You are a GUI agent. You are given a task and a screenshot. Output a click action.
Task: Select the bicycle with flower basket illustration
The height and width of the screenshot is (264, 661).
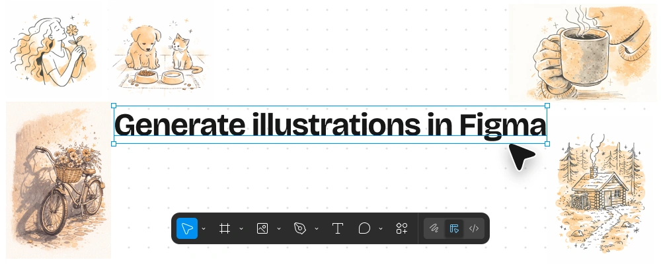59,180
